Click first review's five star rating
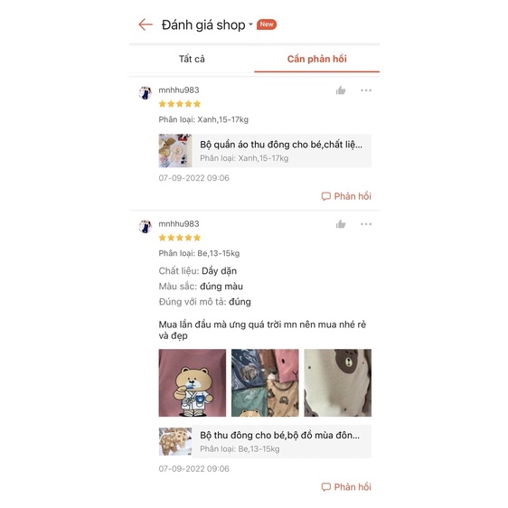508x508 pixels. pyautogui.click(x=180, y=104)
